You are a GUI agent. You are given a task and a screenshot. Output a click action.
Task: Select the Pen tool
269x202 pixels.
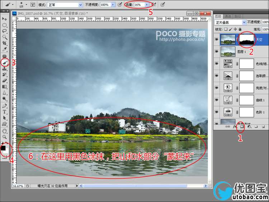point(4,106)
